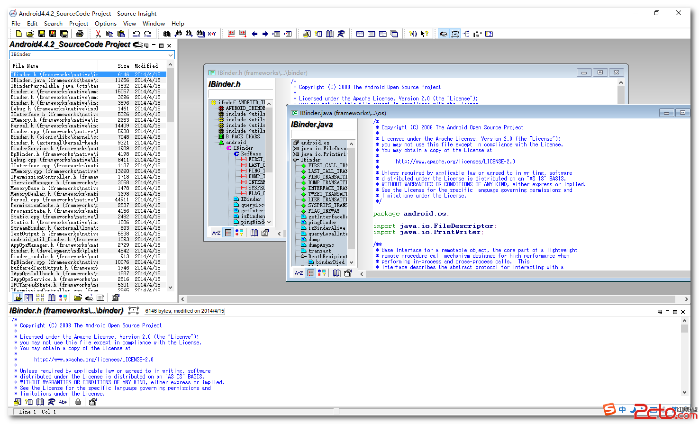Collapse DeathRecipient node in IBinder.java tree
The image size is (699, 424).
click(x=303, y=256)
